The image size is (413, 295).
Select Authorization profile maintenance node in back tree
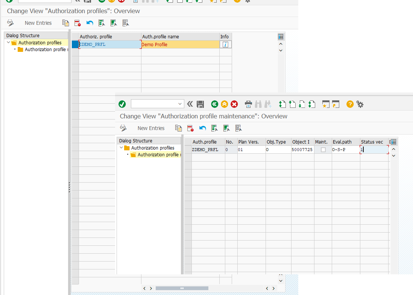pos(46,50)
